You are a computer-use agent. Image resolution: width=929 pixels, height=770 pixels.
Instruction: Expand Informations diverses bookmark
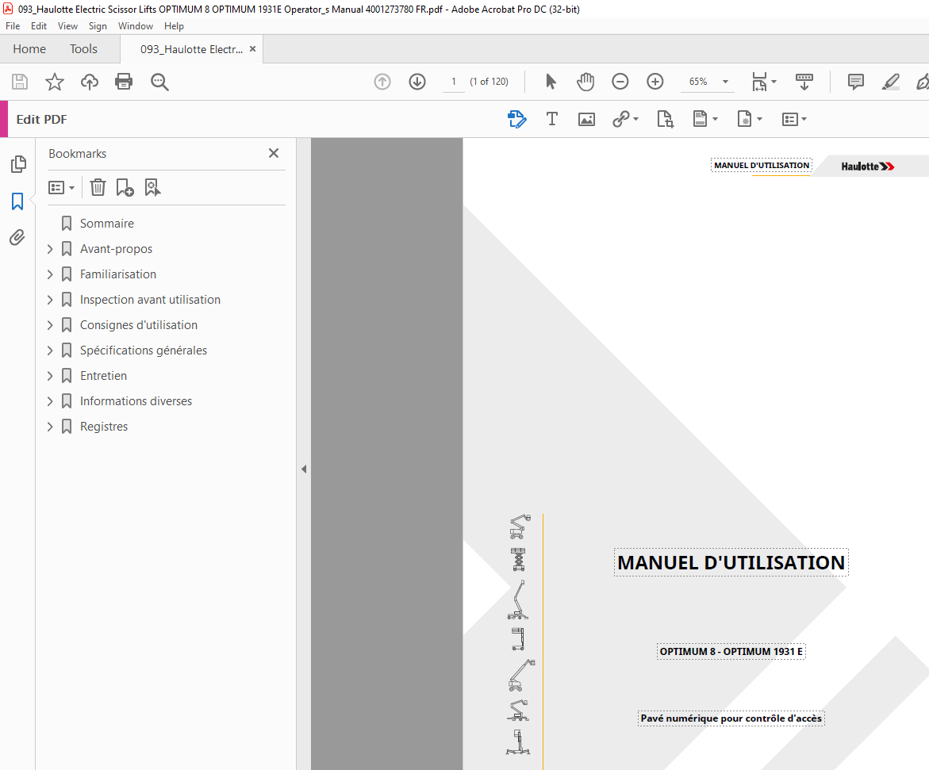coord(50,401)
